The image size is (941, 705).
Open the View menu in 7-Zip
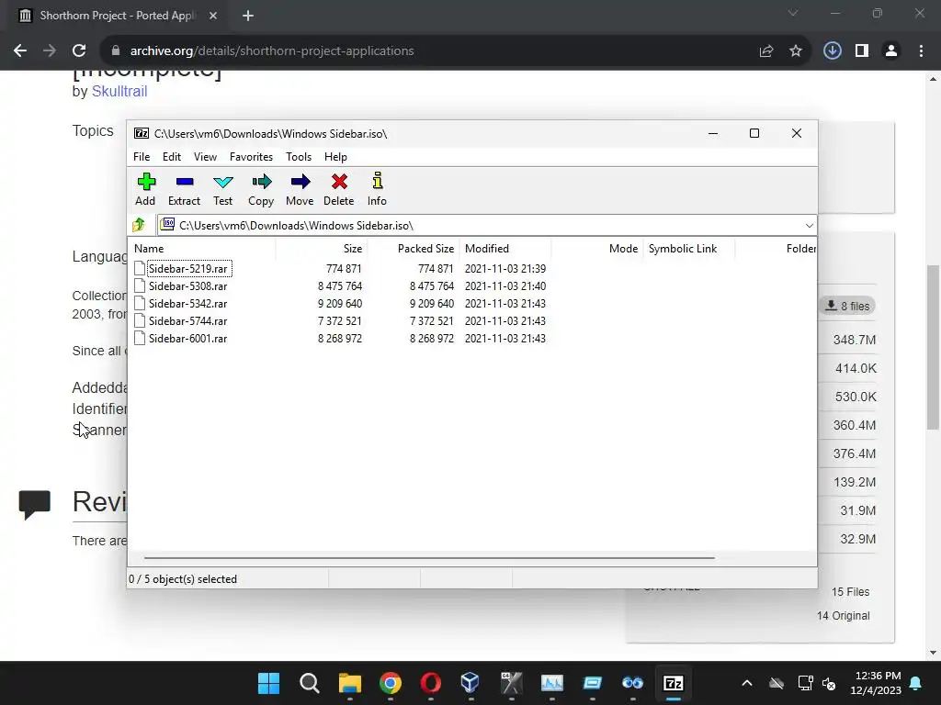[x=205, y=156]
